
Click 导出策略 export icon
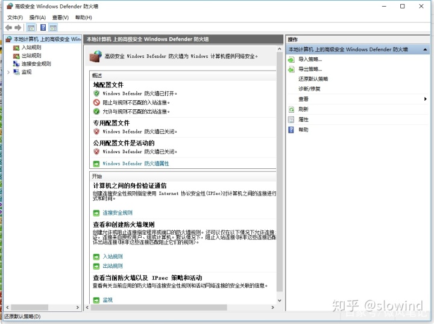pos(291,69)
